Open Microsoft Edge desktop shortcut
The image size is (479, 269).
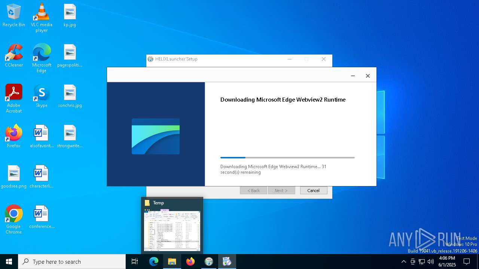tap(42, 58)
